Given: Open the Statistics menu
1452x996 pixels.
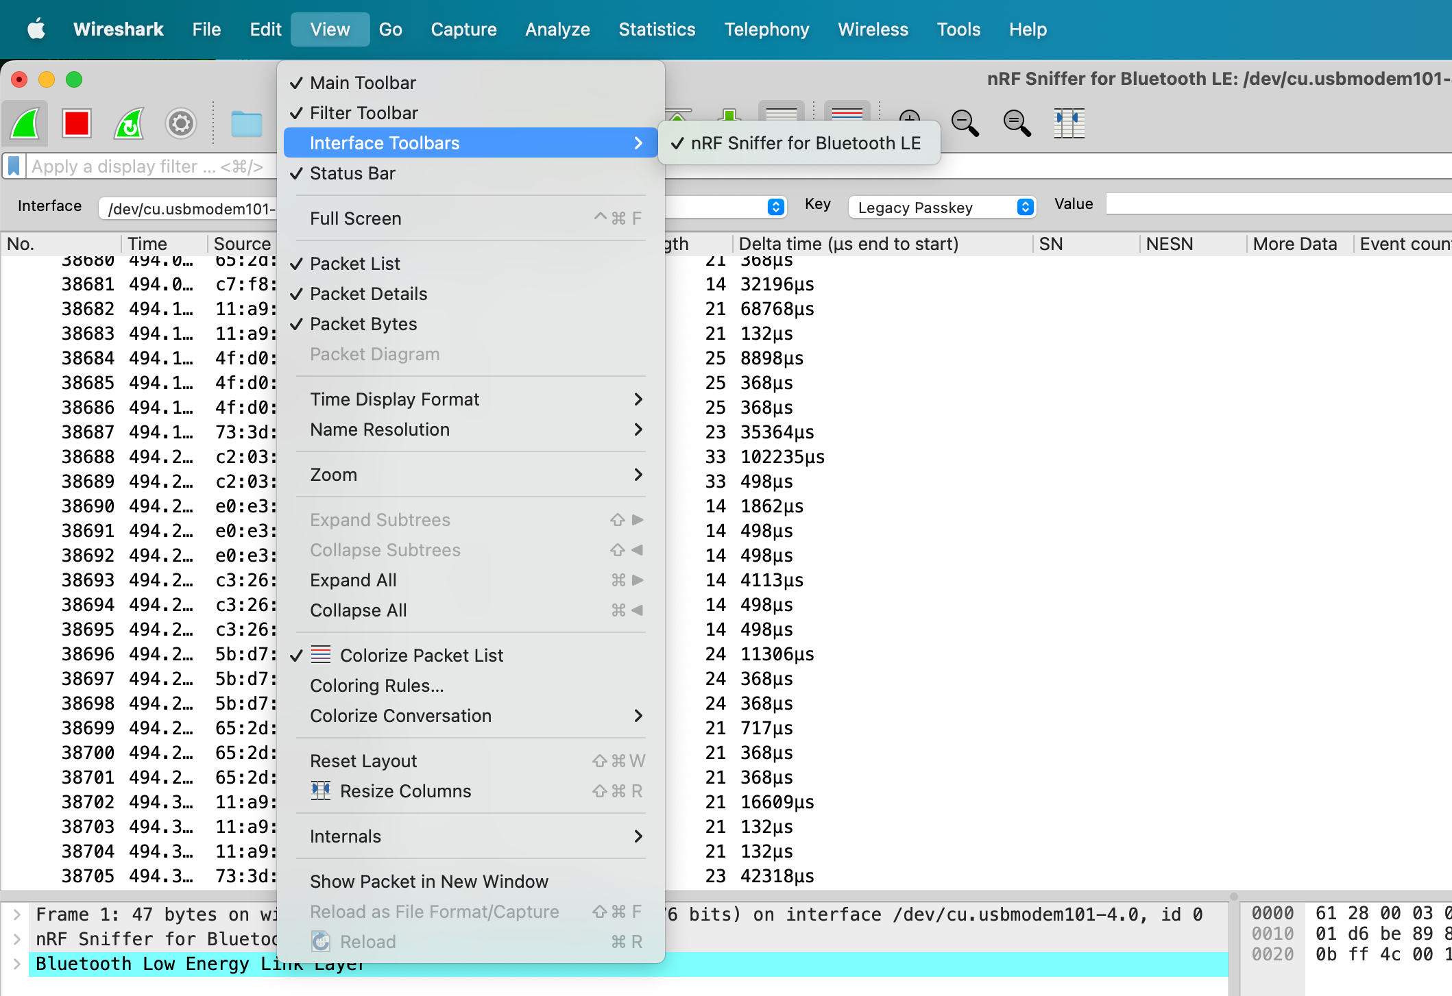Looking at the screenshot, I should tap(656, 29).
